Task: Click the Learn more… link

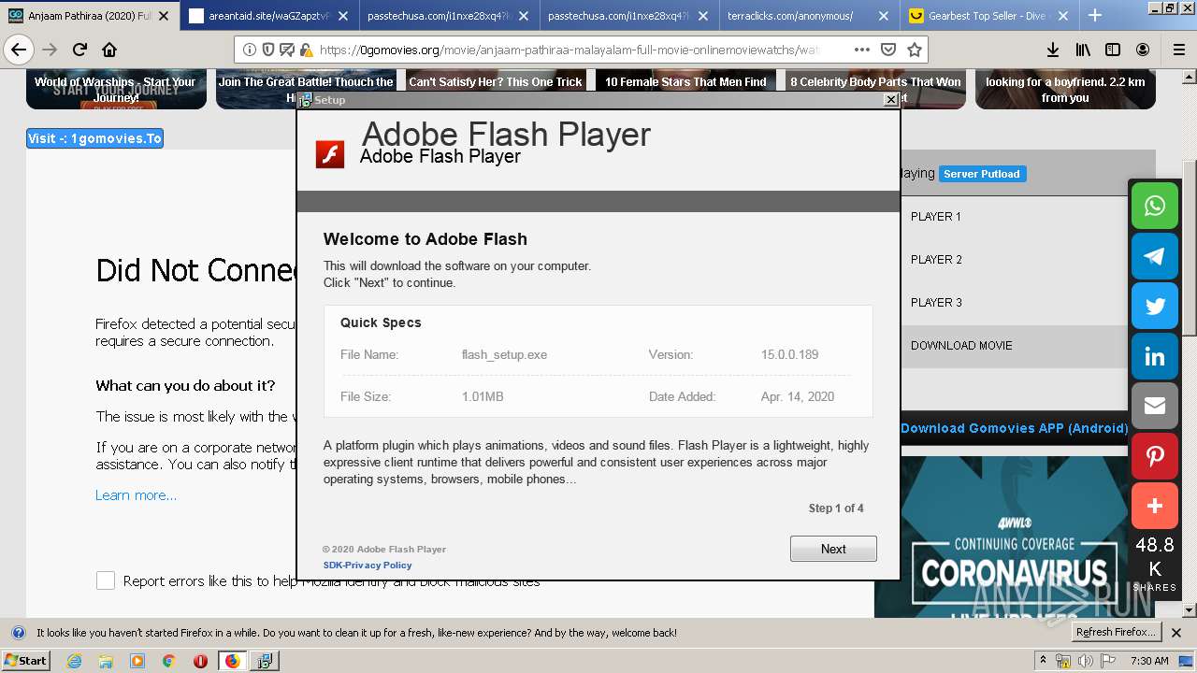Action: tap(136, 495)
